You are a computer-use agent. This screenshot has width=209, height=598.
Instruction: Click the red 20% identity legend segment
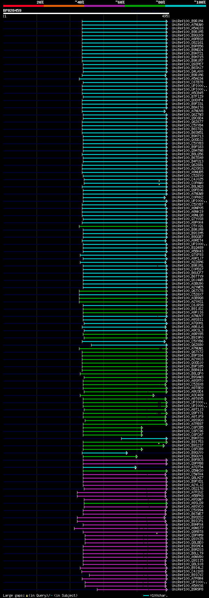[x=24, y=6]
